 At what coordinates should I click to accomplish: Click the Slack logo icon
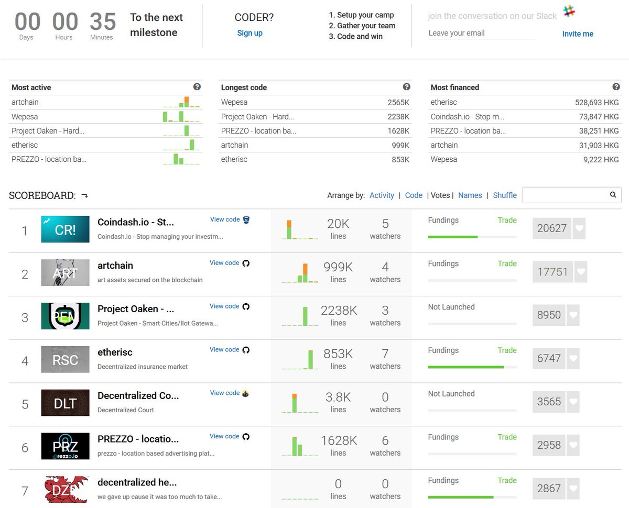(x=569, y=11)
